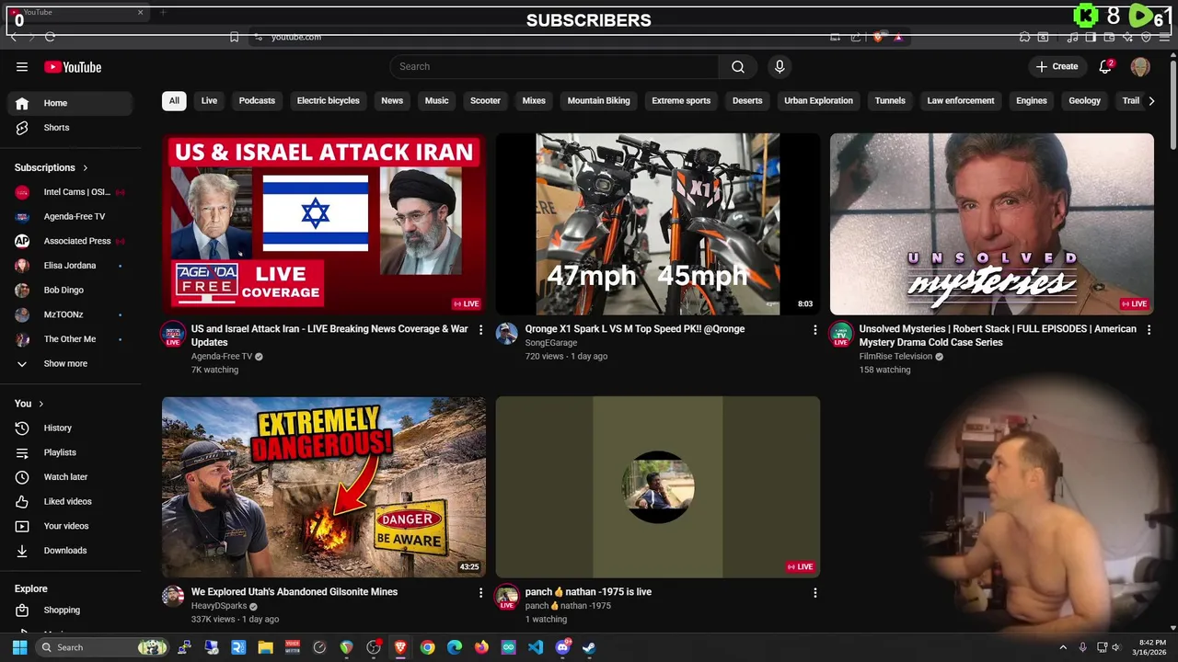Open Windows Start menu
This screenshot has width=1178, height=662.
point(19,647)
